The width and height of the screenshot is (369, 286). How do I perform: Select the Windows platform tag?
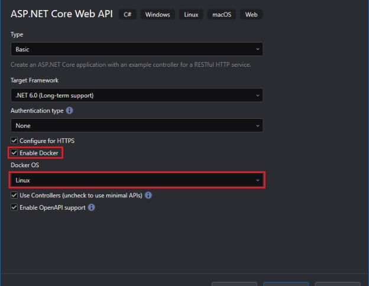click(157, 15)
